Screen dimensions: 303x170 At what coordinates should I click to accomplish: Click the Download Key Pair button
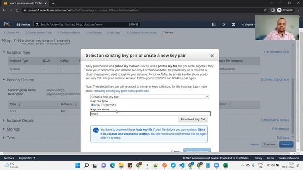click(x=193, y=119)
